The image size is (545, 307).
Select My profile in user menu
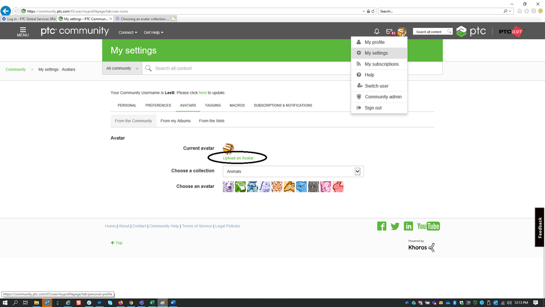tap(379, 42)
